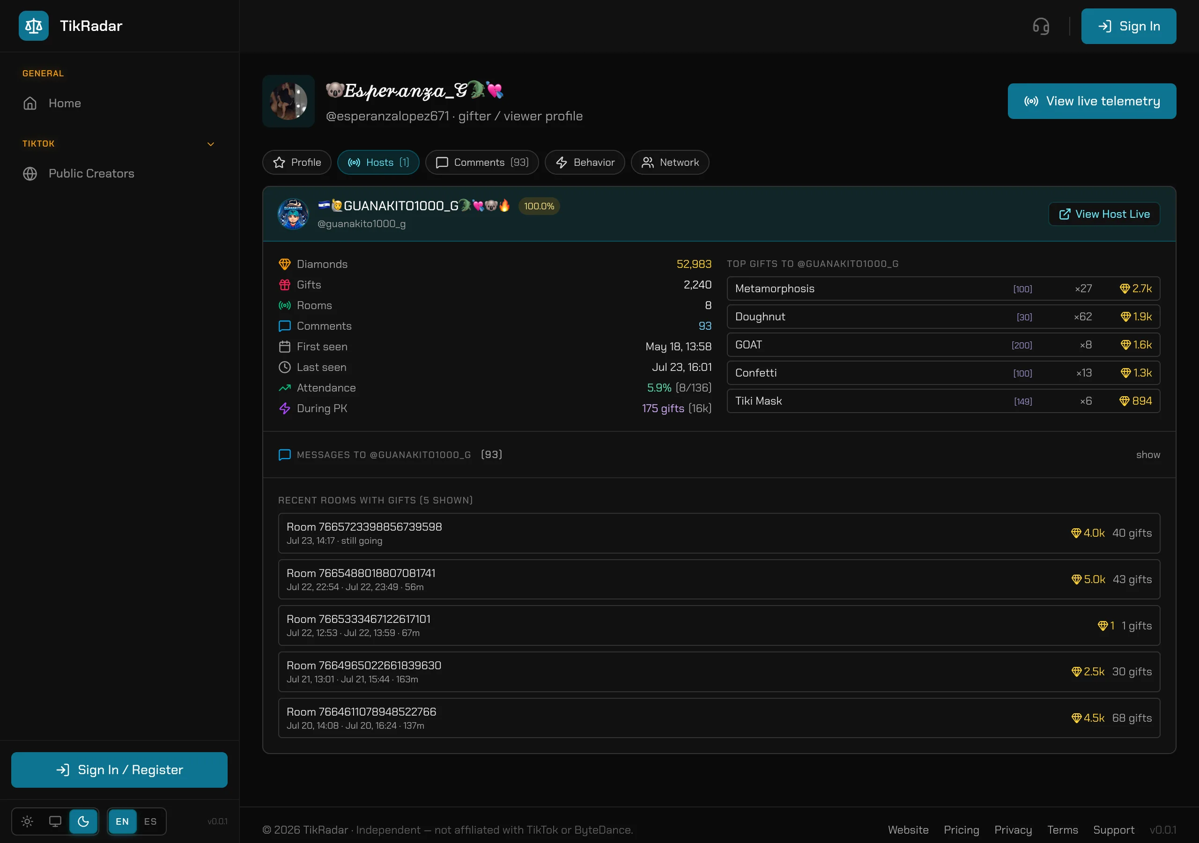Click the diamond icon beside 5.0k
Screen dimensions: 1199x843
pyautogui.click(x=1076, y=579)
